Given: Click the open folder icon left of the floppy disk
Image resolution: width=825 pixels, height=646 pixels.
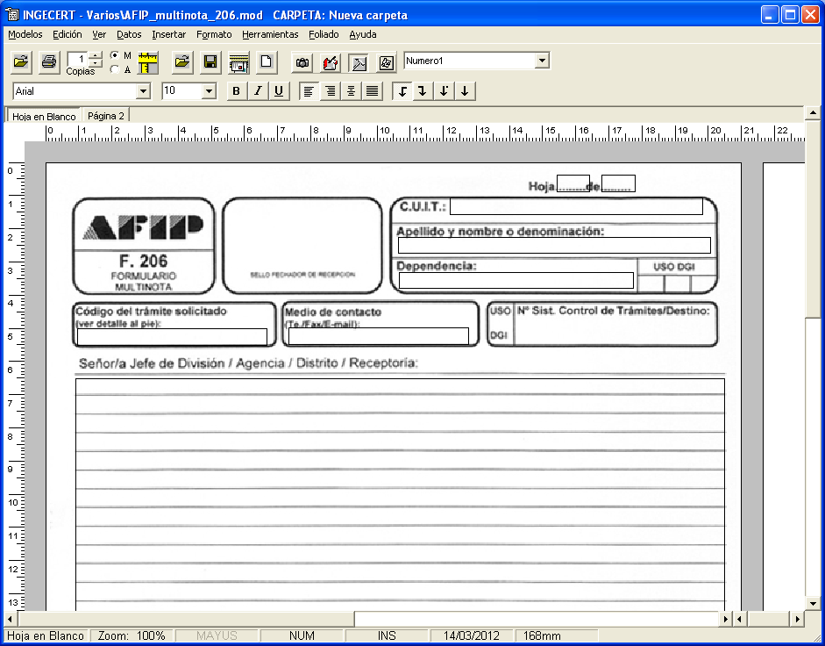Looking at the screenshot, I should (x=182, y=62).
